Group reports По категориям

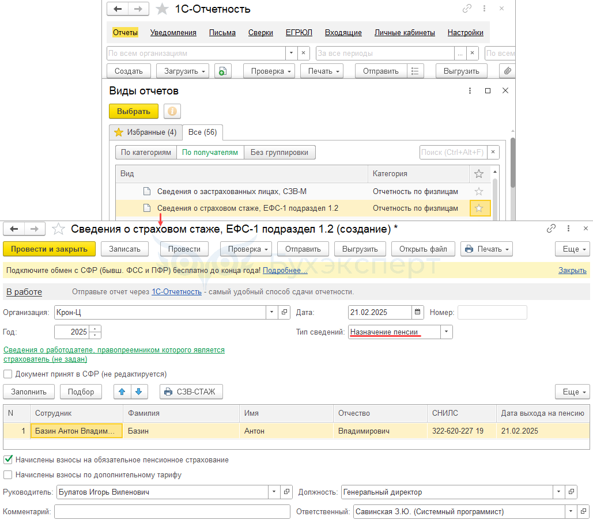click(x=146, y=152)
